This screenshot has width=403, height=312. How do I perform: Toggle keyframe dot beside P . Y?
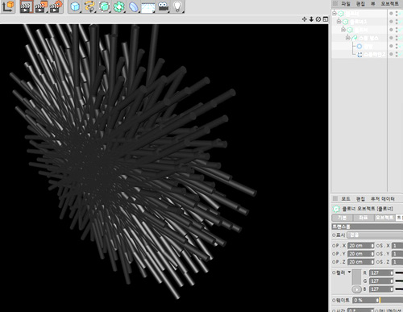[x=334, y=254]
